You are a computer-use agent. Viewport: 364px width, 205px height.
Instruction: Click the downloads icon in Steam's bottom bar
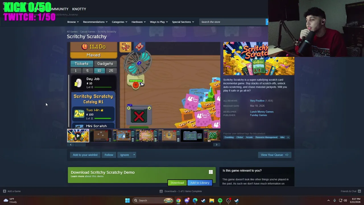(x=161, y=191)
